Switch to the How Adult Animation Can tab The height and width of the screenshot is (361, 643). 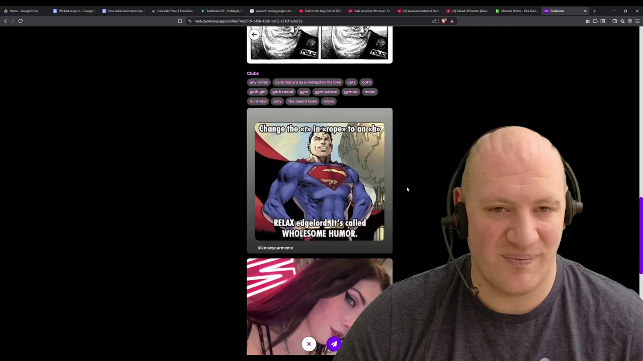tap(123, 11)
